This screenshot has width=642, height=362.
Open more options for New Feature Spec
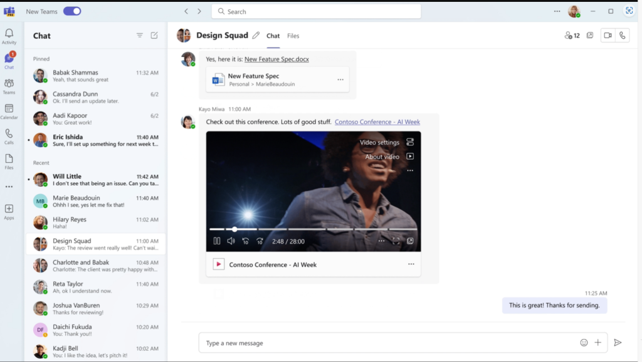[340, 80]
